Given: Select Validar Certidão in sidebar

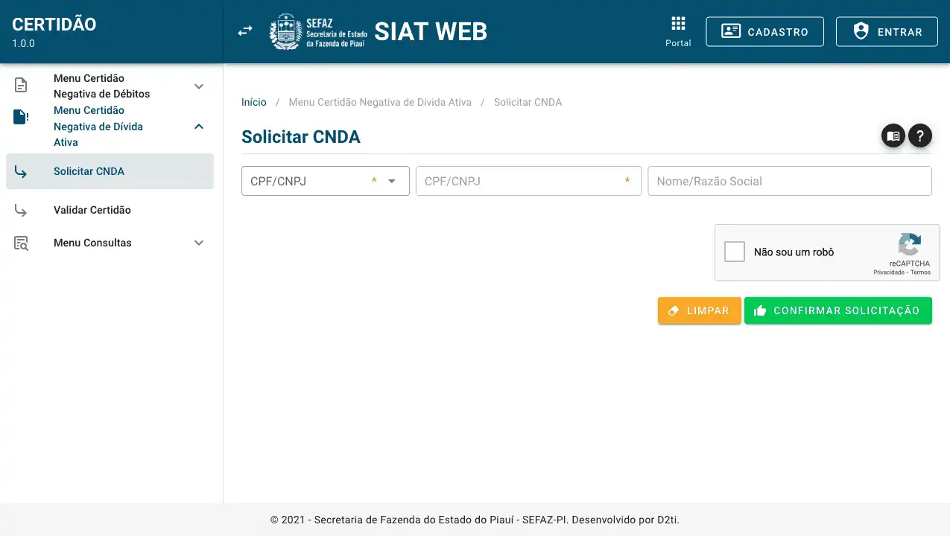Looking at the screenshot, I should coord(92,210).
